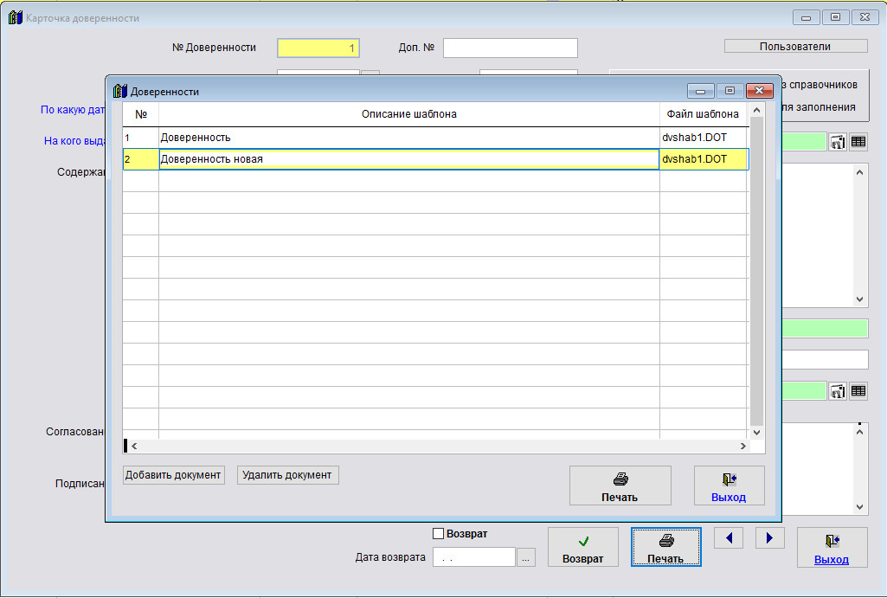Select the first row named Доверенность
The width and height of the screenshot is (887, 598).
[408, 138]
